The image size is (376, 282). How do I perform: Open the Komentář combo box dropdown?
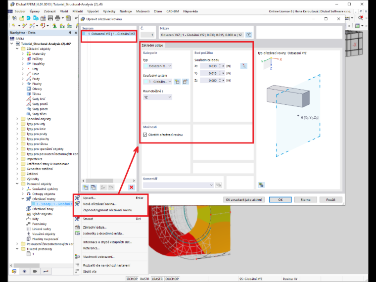(x=178, y=185)
